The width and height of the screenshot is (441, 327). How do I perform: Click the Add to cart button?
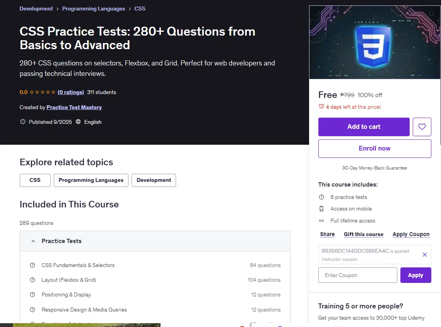pos(364,127)
